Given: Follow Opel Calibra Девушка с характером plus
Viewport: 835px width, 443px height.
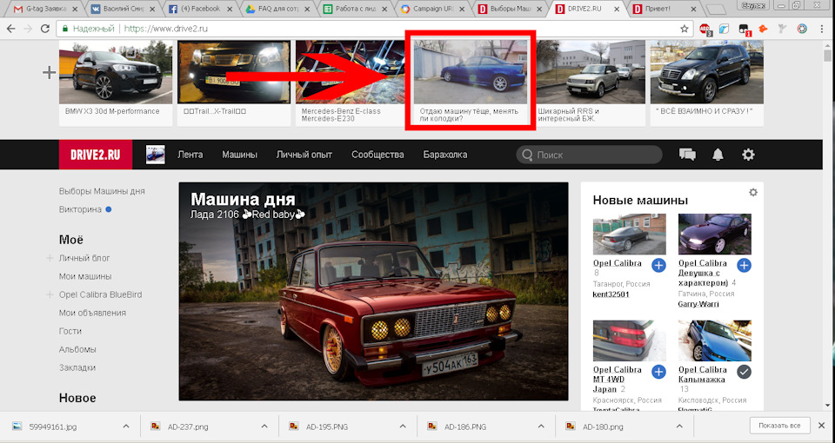Looking at the screenshot, I should pyautogui.click(x=744, y=265).
